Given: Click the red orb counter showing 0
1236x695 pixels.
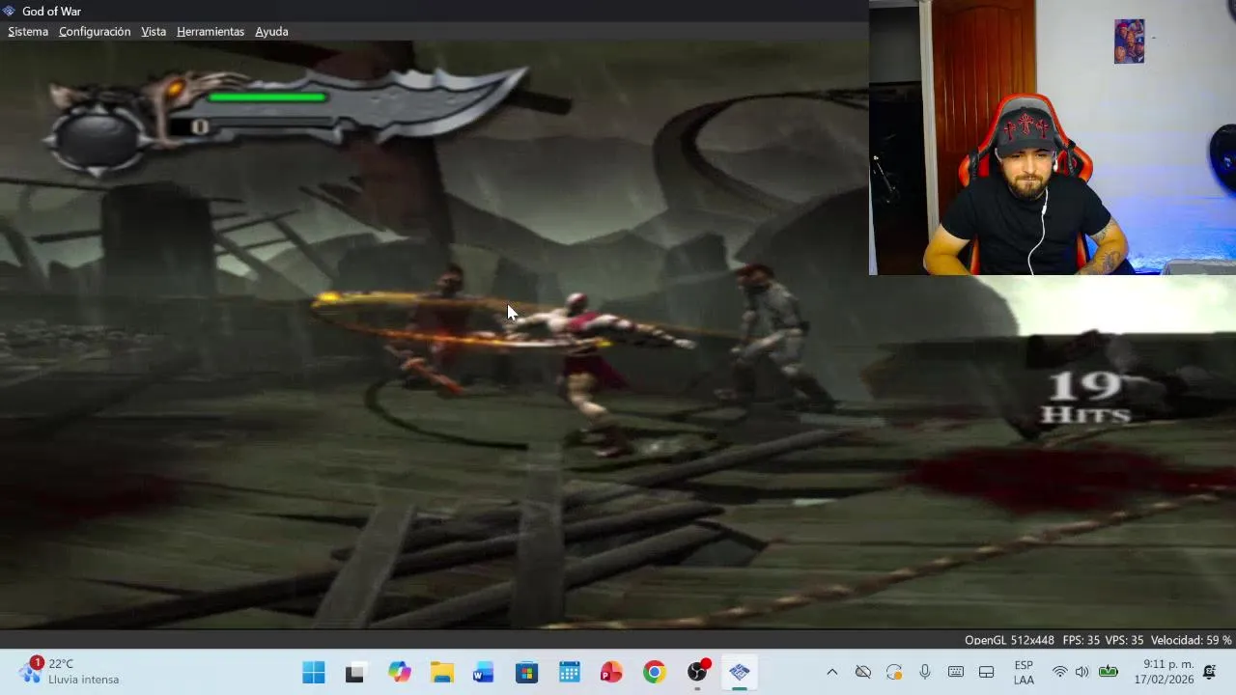Looking at the screenshot, I should [x=200, y=126].
